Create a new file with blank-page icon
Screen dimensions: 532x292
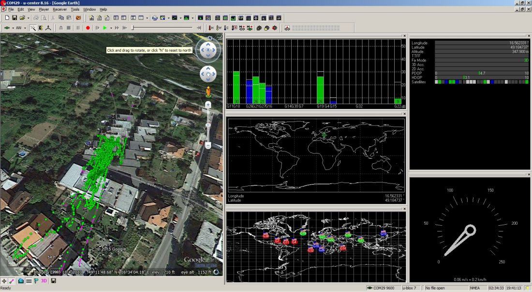tap(7, 17)
